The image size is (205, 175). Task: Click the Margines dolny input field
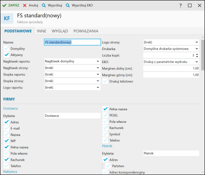click(171, 68)
